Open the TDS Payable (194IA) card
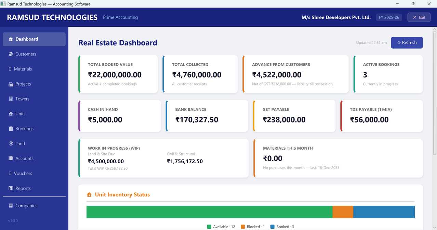The image size is (437, 230). [x=382, y=116]
